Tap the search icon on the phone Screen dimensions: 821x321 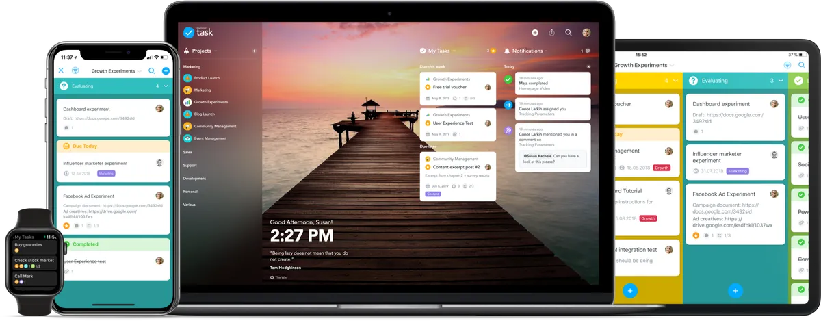152,70
